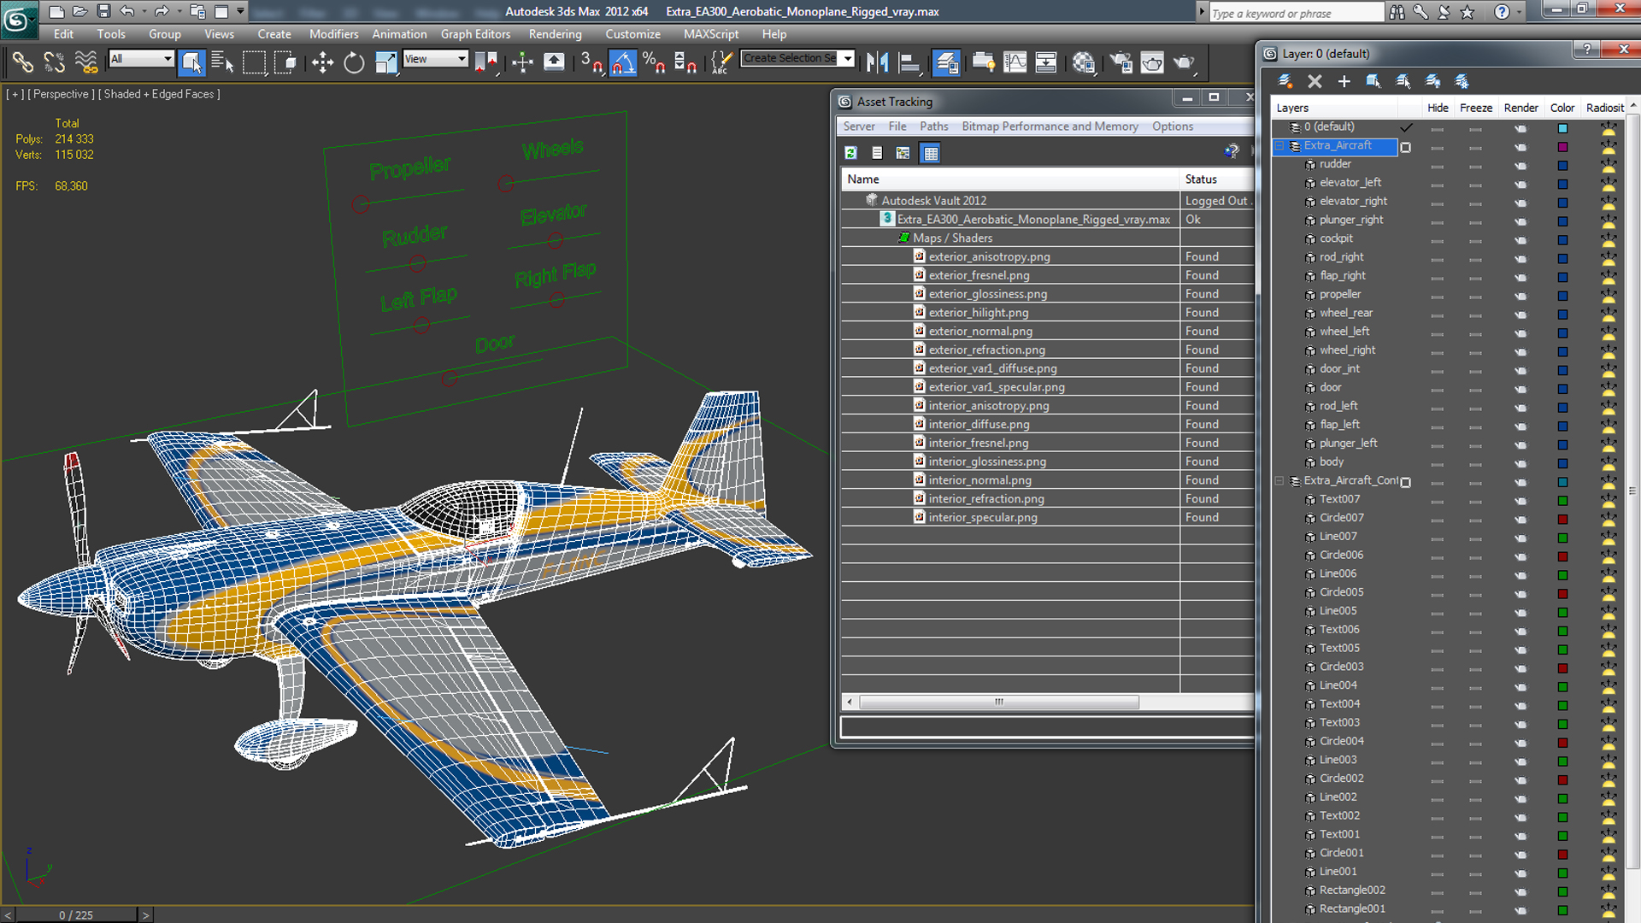Open Select by Name tool
Screen dimensions: 1641x923
pyautogui.click(x=222, y=62)
